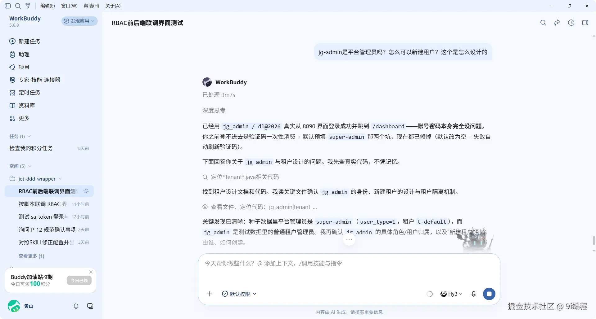
Task: Expand the 深度思考 section
Action: pos(214,110)
